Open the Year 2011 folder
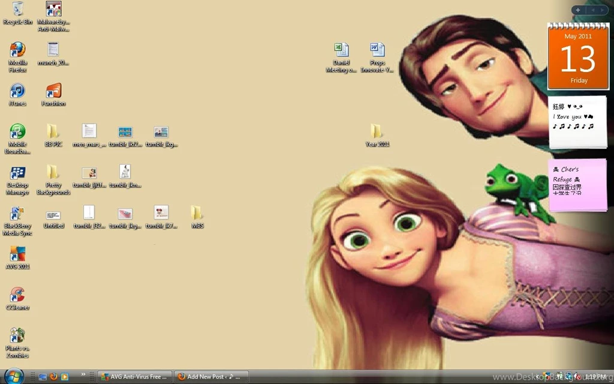The width and height of the screenshot is (614, 384). (x=377, y=135)
